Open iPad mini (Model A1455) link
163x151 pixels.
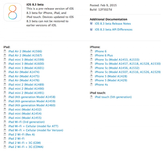coord(25,118)
